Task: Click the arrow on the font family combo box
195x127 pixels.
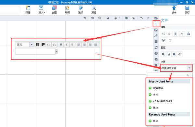Action: pos(189,68)
